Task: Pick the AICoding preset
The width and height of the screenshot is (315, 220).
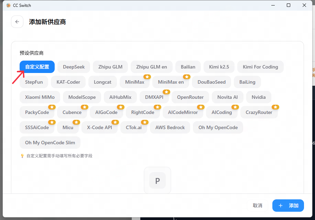Action: coord(221,112)
